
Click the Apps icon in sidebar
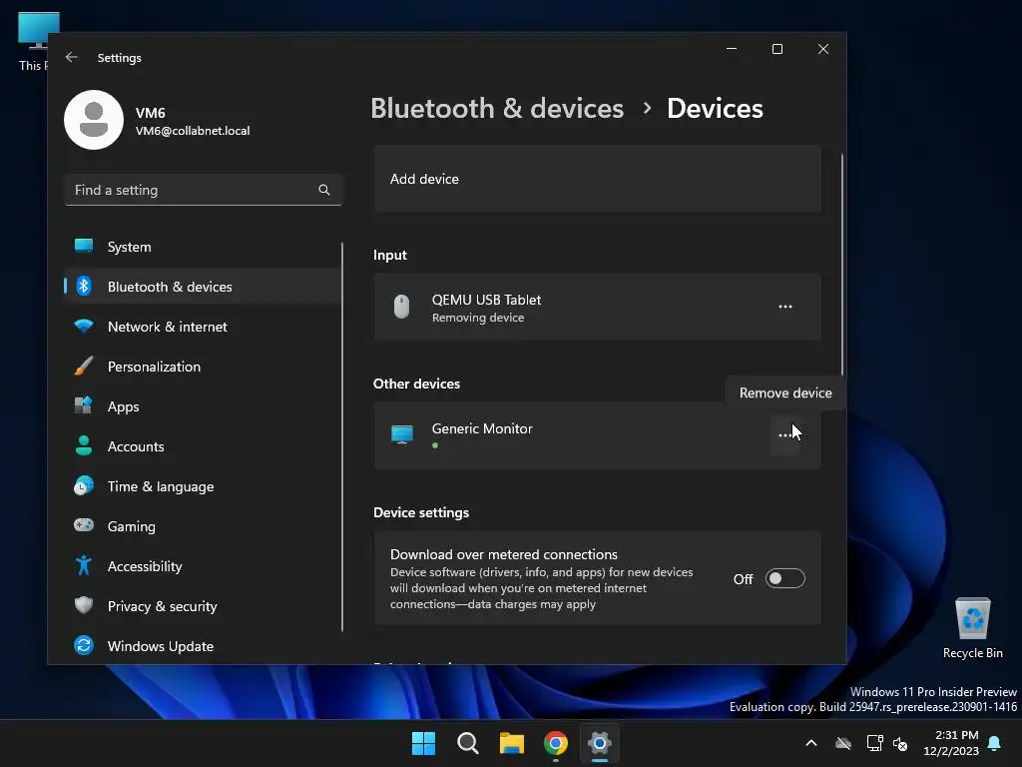point(84,405)
